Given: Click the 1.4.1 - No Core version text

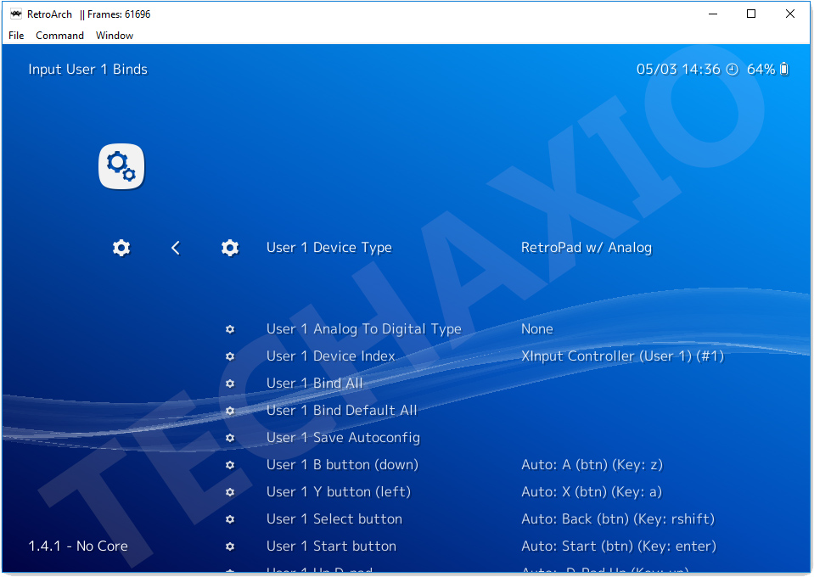Looking at the screenshot, I should 78,546.
